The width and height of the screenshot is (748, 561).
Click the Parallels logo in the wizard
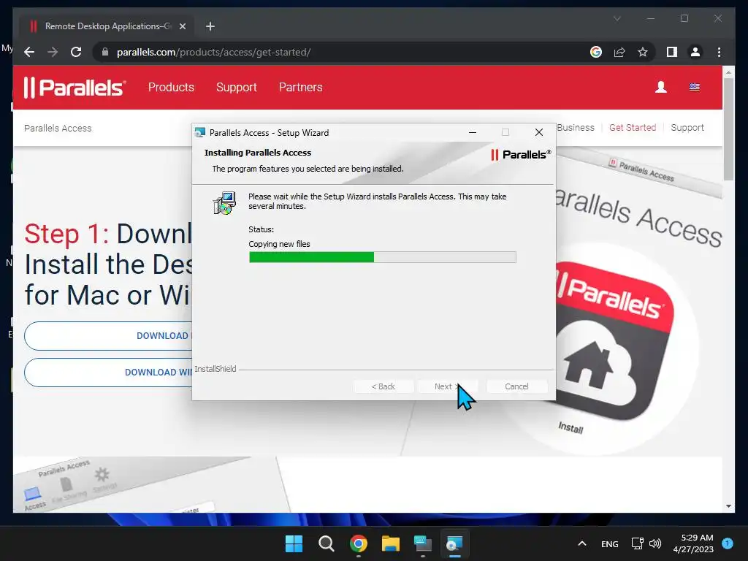point(520,155)
